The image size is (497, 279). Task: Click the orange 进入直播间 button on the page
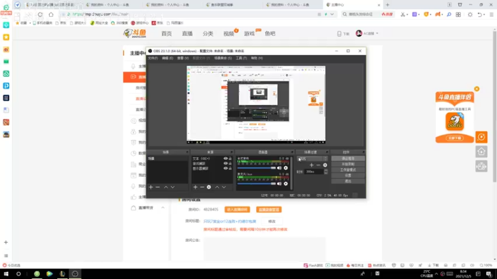237,210
